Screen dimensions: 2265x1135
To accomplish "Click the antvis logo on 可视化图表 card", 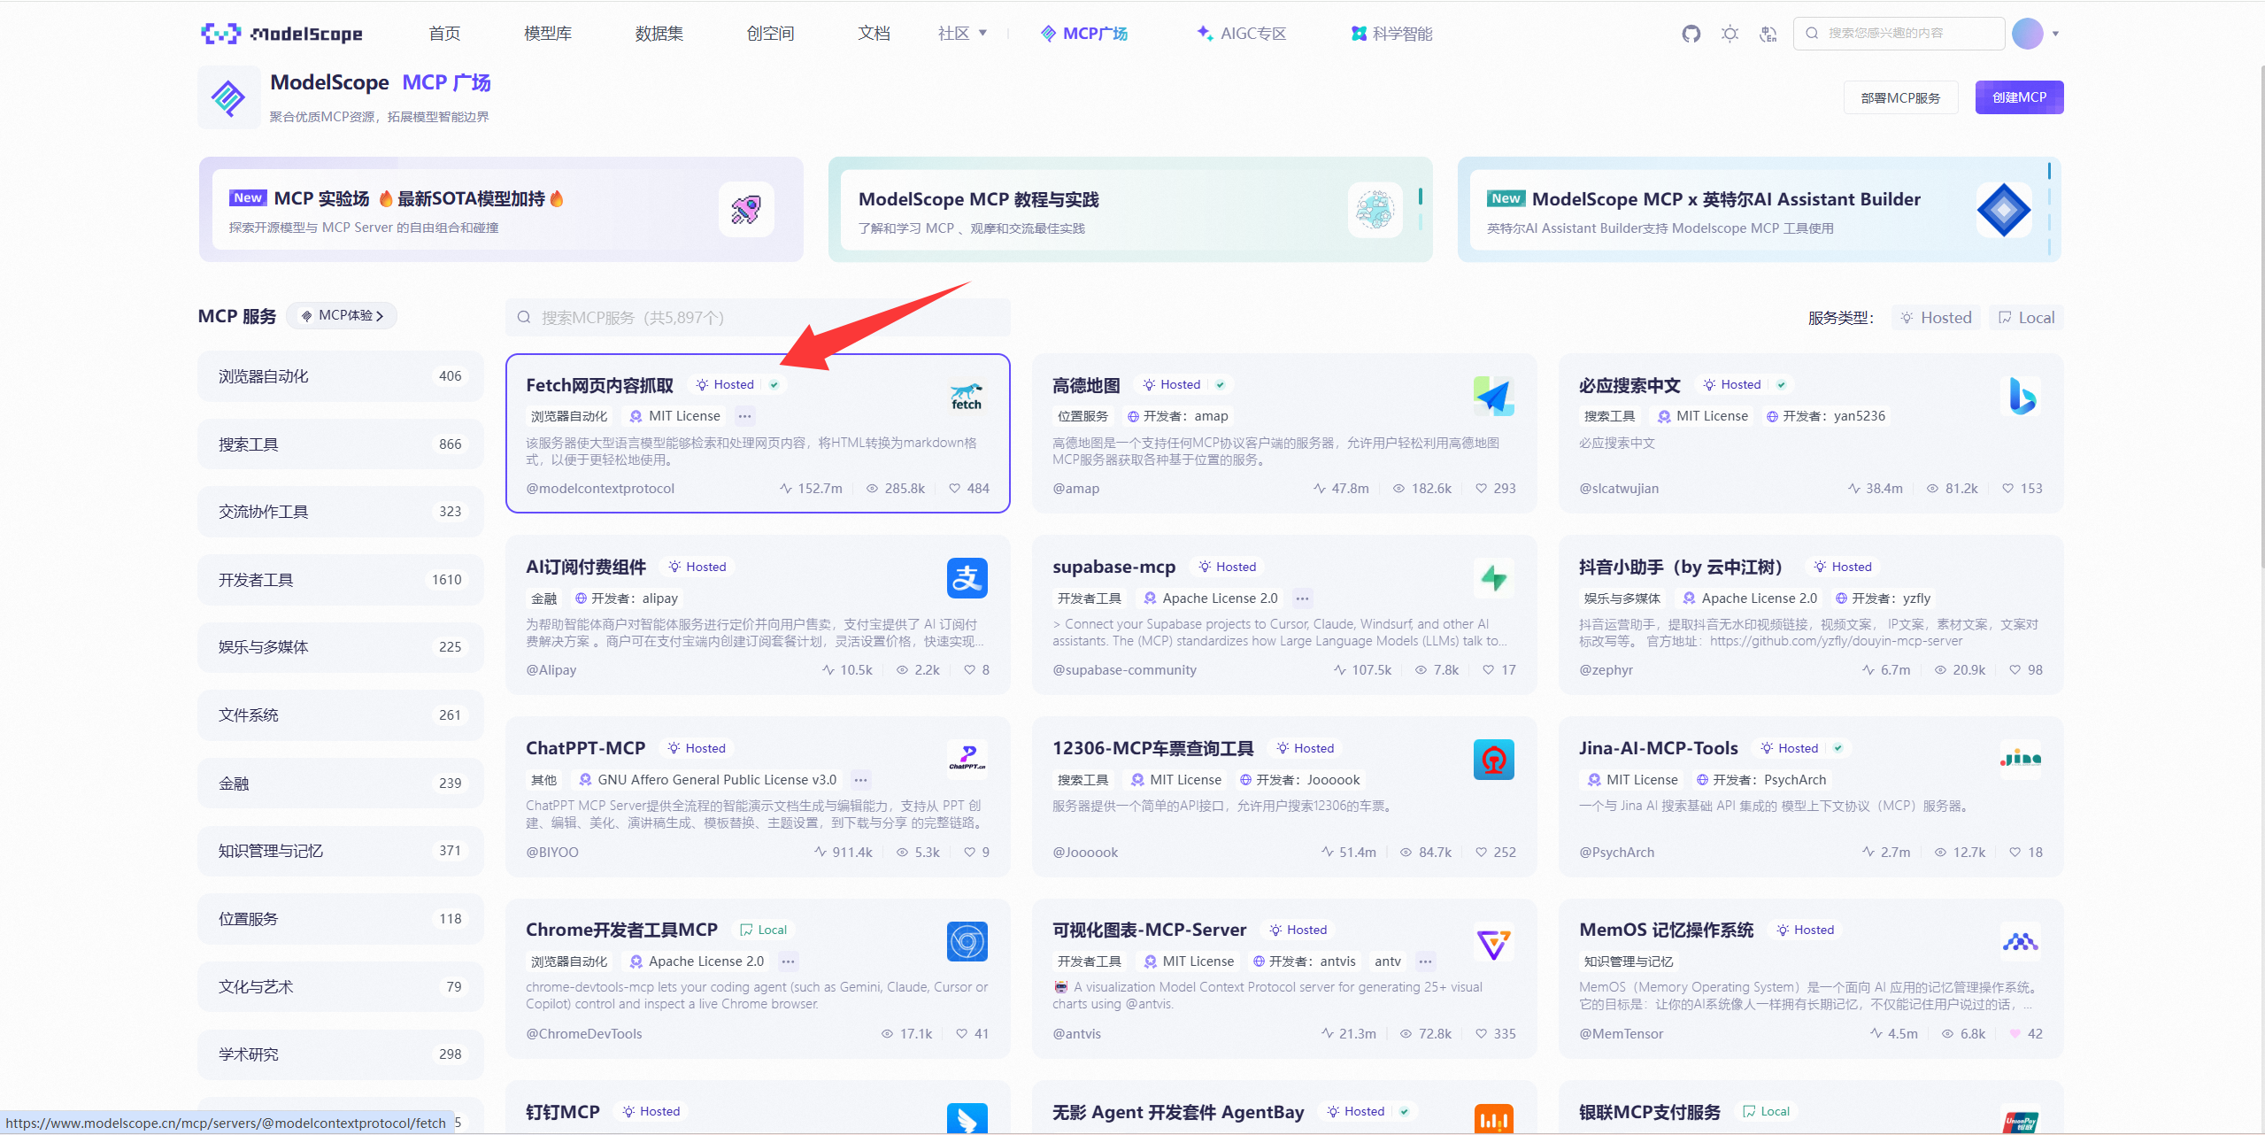I will coord(1494,941).
